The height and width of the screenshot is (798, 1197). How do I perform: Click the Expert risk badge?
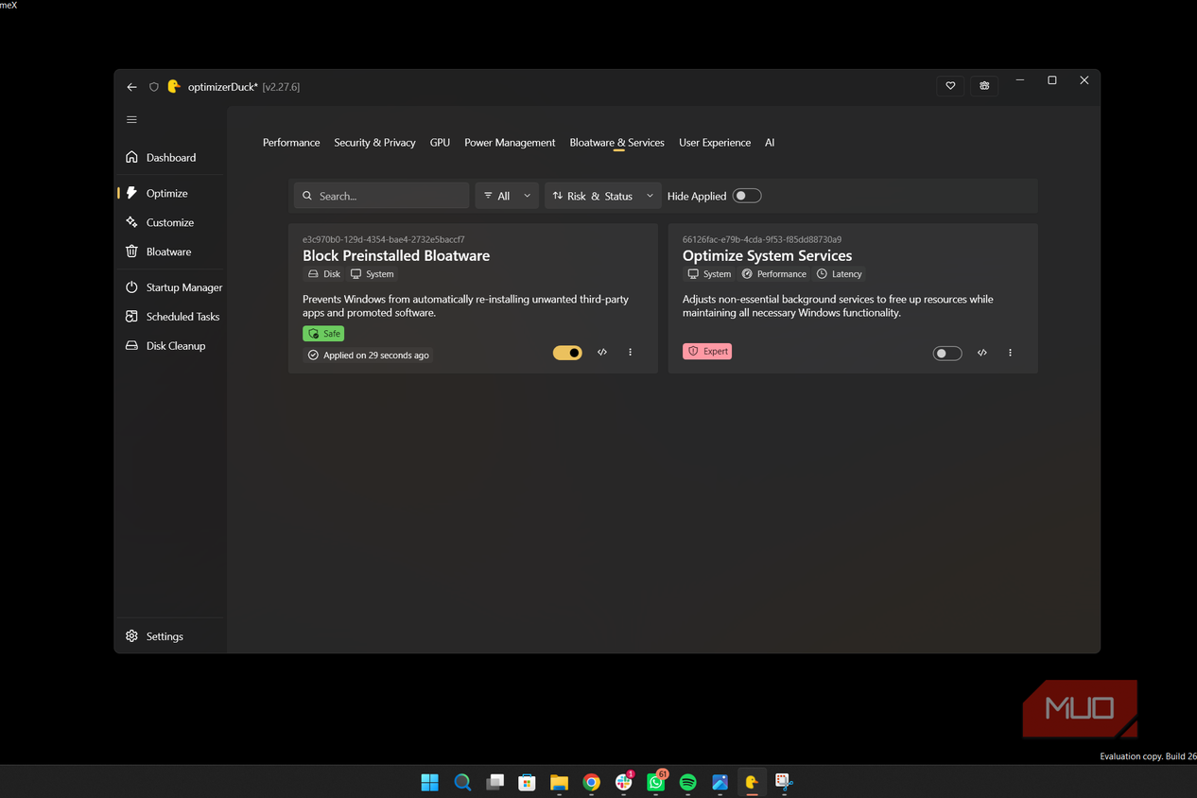click(x=707, y=352)
